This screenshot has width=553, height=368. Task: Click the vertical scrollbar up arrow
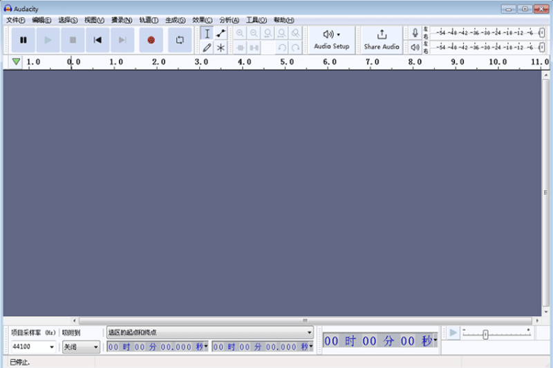pyautogui.click(x=546, y=75)
